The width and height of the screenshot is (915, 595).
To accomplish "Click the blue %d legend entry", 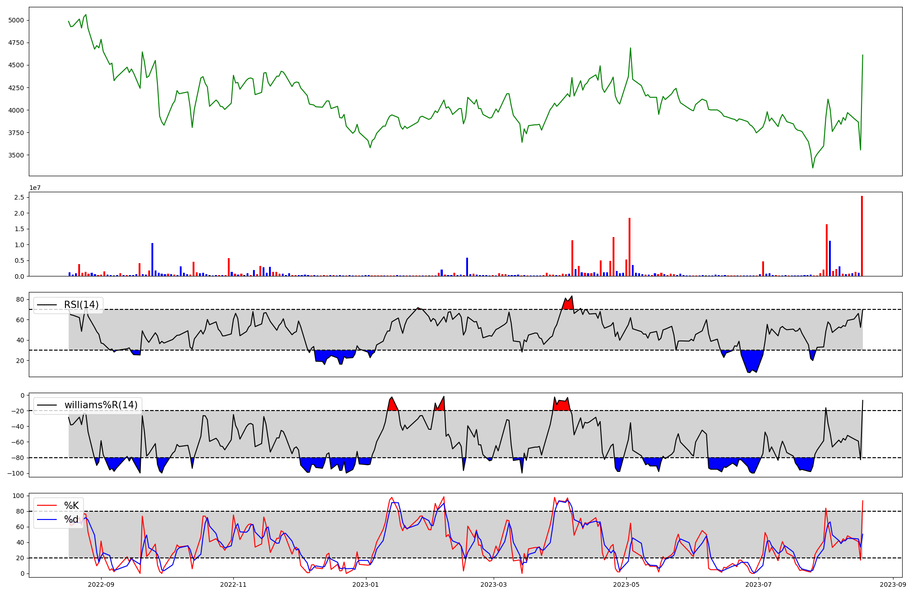I will (x=71, y=519).
